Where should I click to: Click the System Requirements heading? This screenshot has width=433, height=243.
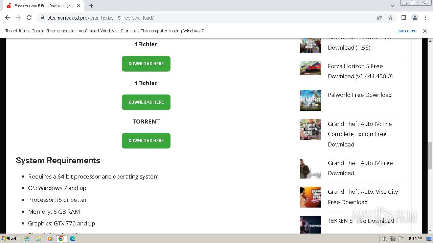click(x=58, y=161)
